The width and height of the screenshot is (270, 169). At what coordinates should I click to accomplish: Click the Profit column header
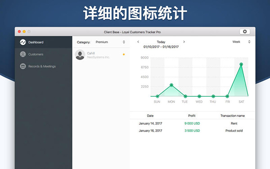[192, 116]
